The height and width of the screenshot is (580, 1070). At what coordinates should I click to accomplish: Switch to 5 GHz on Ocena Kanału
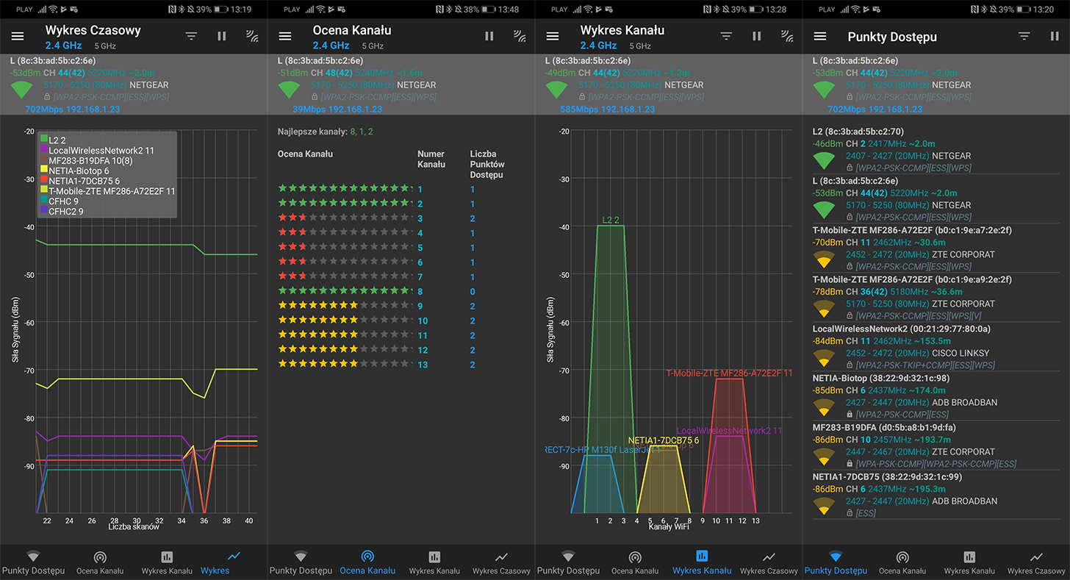(372, 46)
